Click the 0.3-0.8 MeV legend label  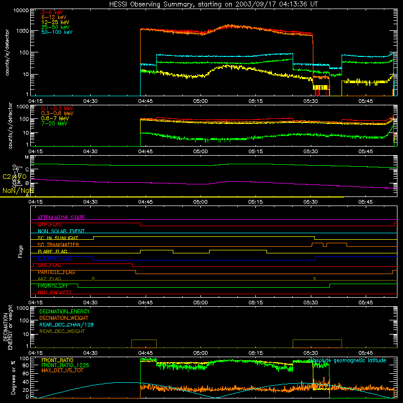(x=57, y=113)
